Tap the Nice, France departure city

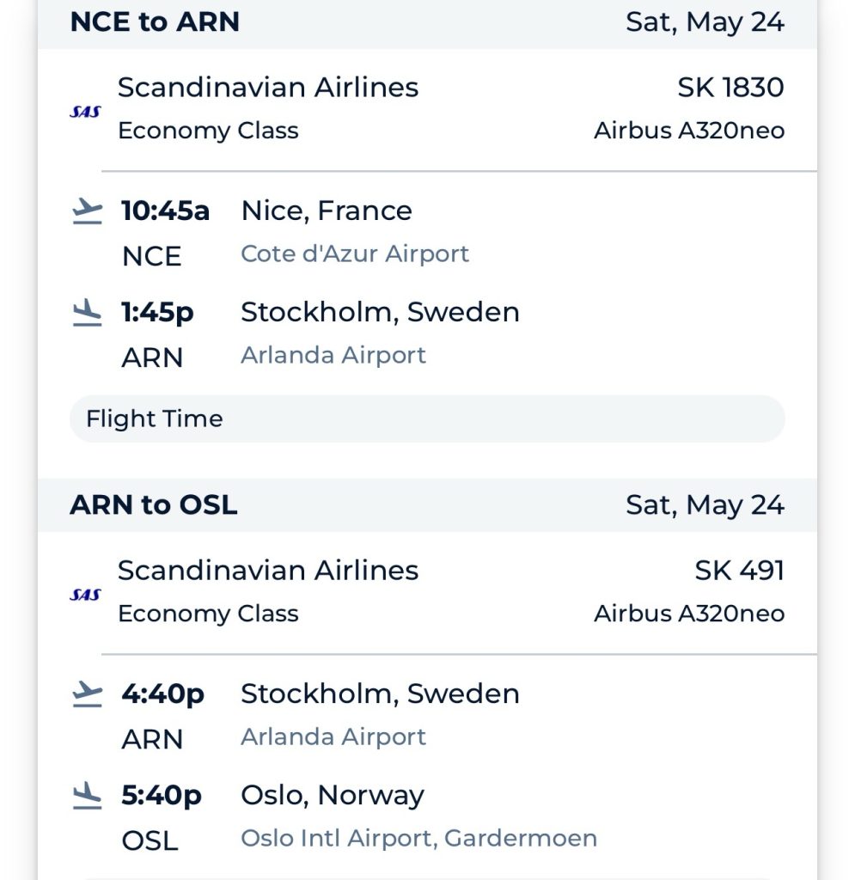pyautogui.click(x=327, y=211)
